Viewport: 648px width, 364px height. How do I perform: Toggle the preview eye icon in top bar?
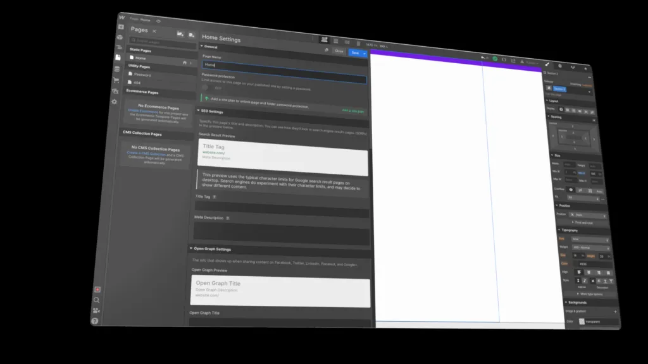[x=158, y=21]
